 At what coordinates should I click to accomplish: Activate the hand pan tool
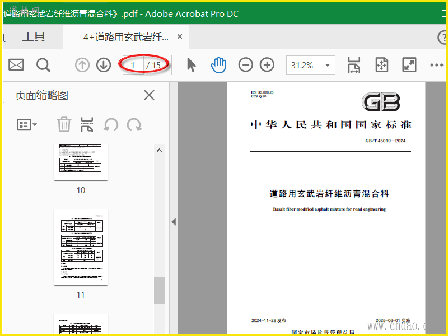pyautogui.click(x=218, y=65)
